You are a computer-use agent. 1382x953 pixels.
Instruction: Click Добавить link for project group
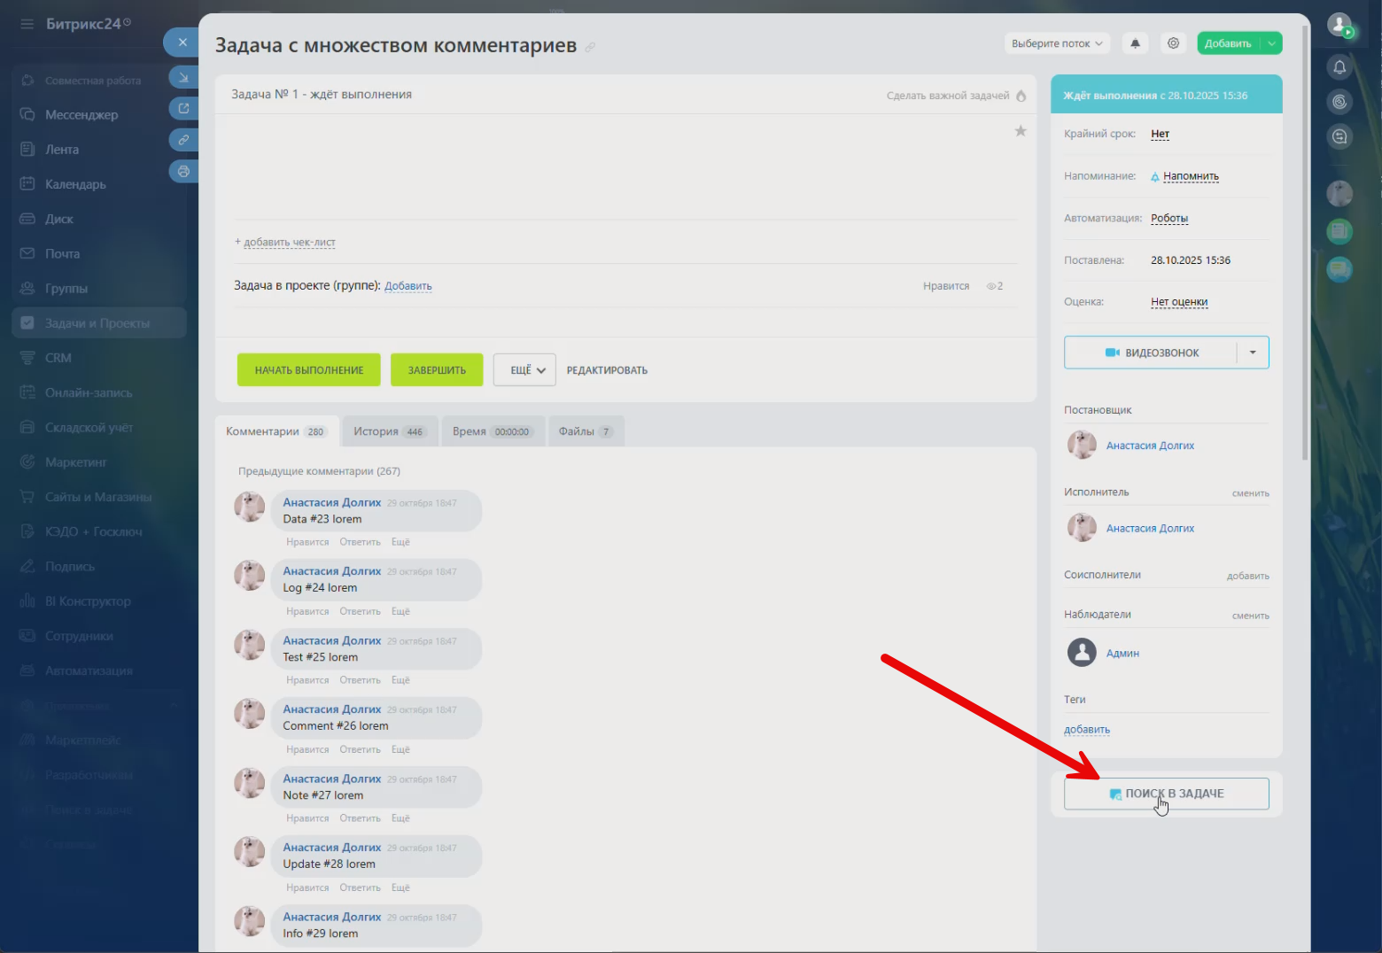click(x=408, y=286)
